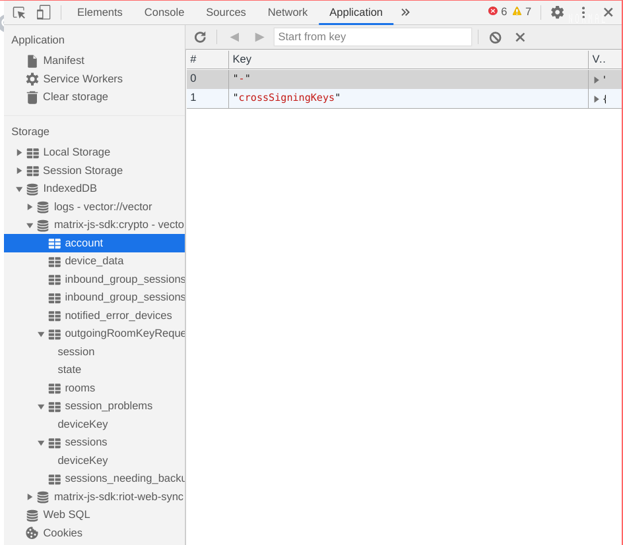Click the # column header
623x545 pixels.
click(207, 59)
